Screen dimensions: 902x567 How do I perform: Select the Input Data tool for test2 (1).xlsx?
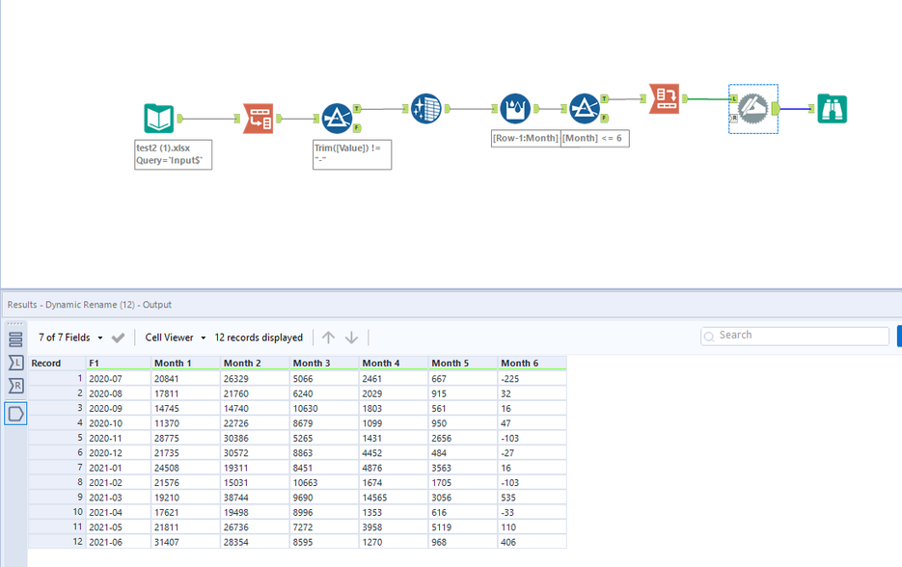point(158,119)
